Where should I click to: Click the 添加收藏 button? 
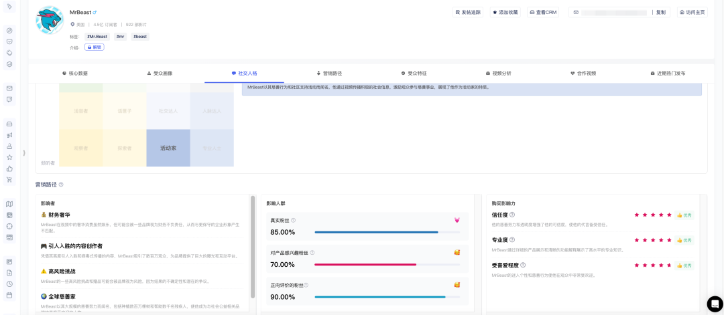click(505, 13)
